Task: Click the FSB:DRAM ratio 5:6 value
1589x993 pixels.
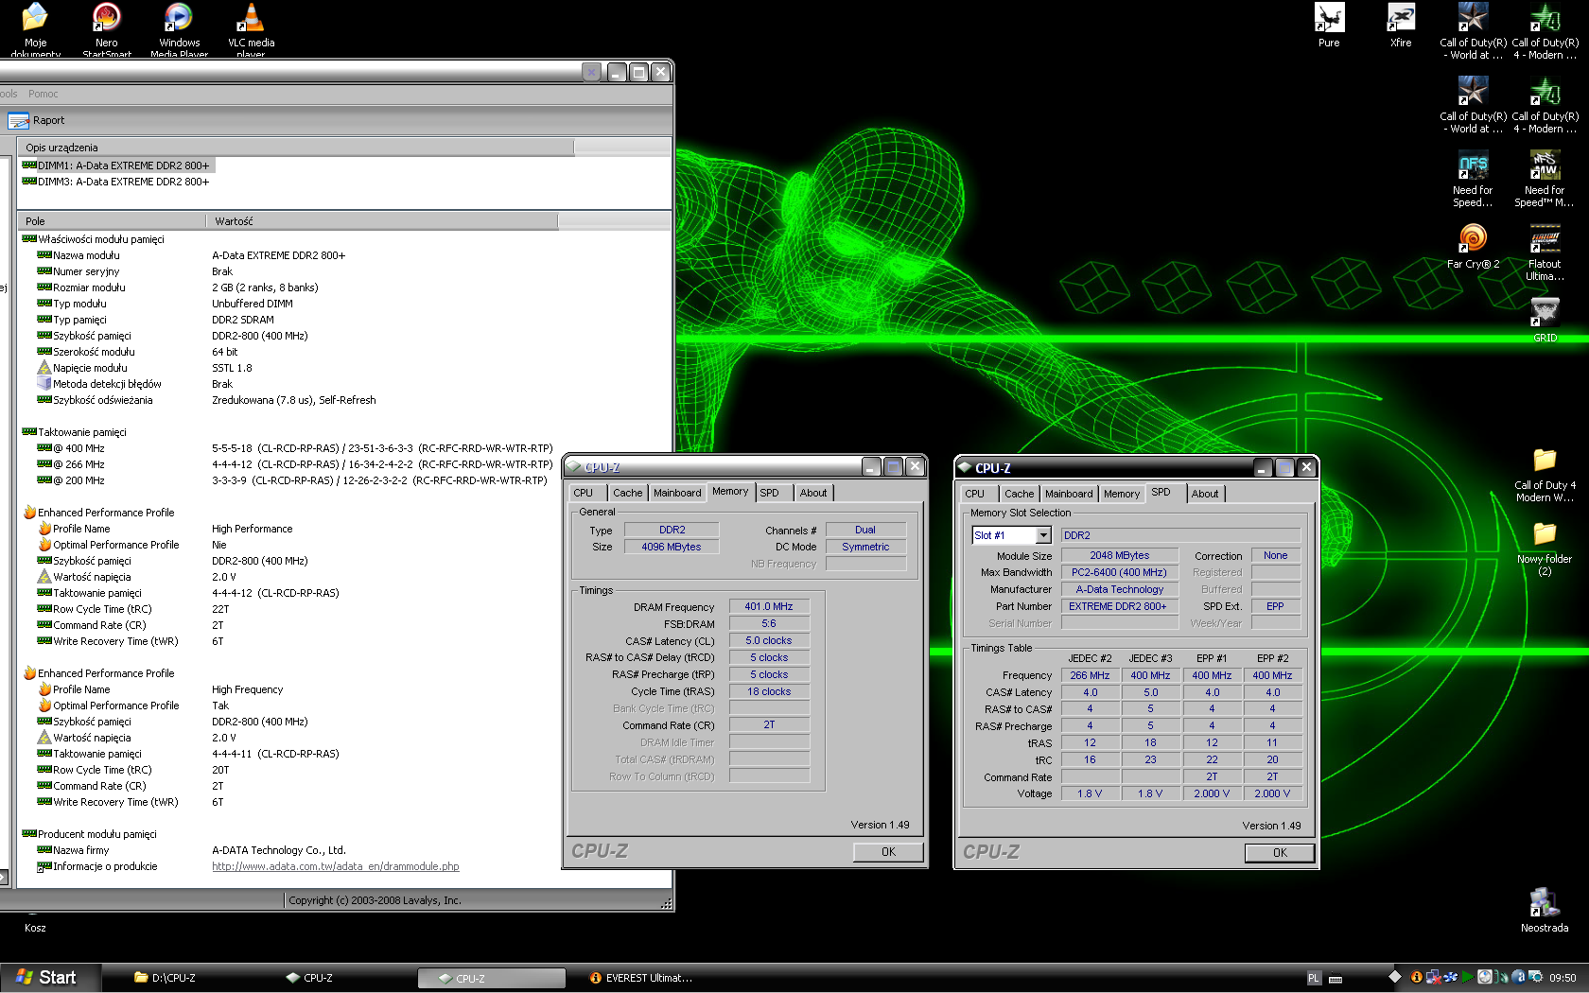Action: click(x=769, y=623)
